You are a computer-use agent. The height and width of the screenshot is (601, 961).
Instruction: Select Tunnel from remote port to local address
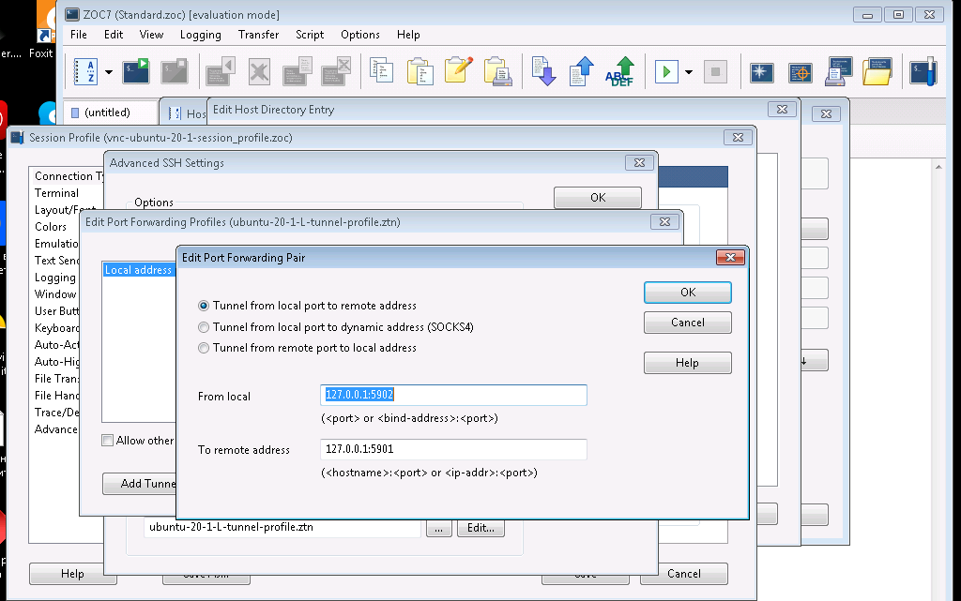(204, 348)
